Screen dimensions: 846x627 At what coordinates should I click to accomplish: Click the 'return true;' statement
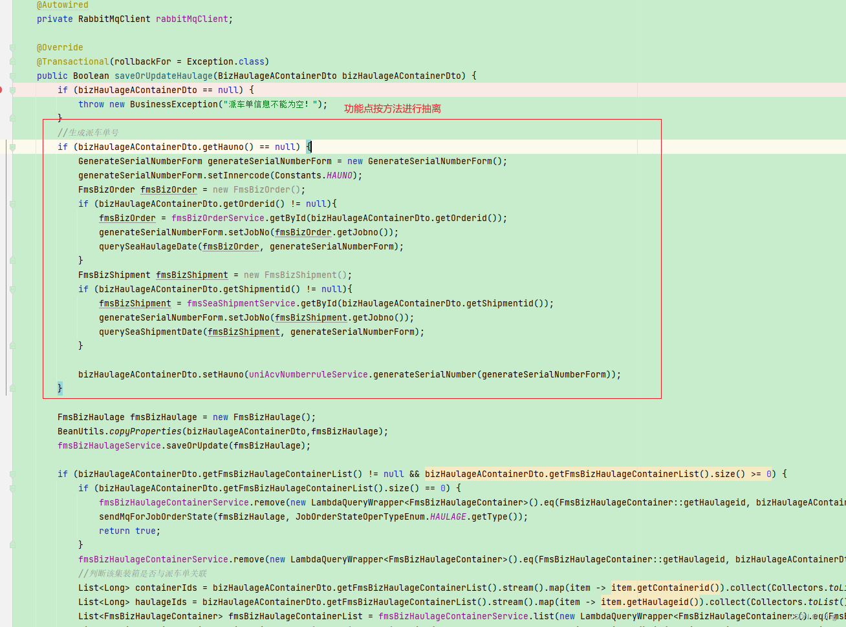pyautogui.click(x=130, y=531)
